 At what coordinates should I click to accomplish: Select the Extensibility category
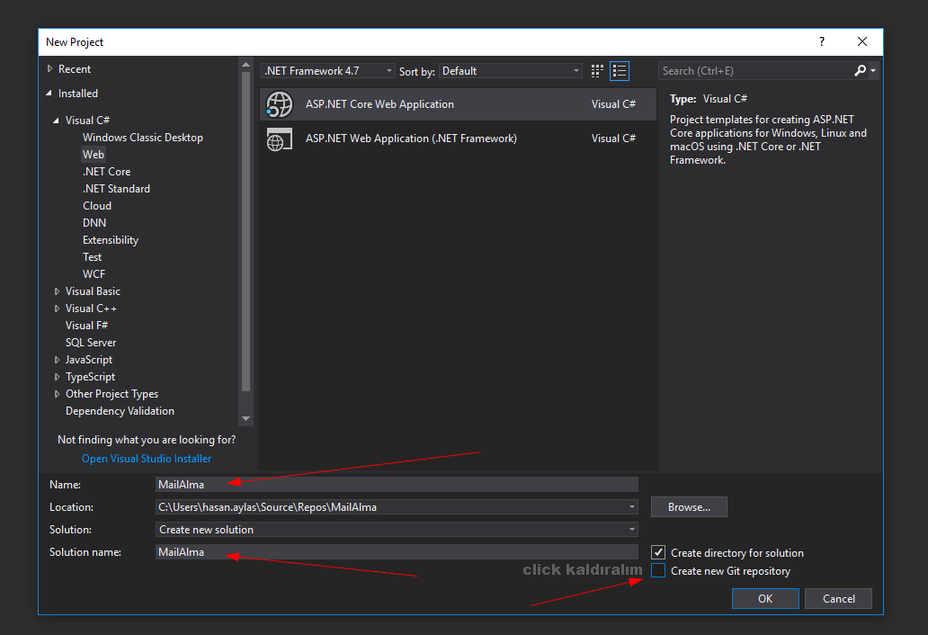(111, 240)
